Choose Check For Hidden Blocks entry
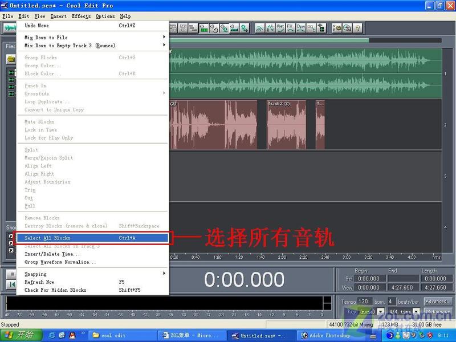Screen dimensions: 456x342 pyautogui.click(x=92, y=290)
